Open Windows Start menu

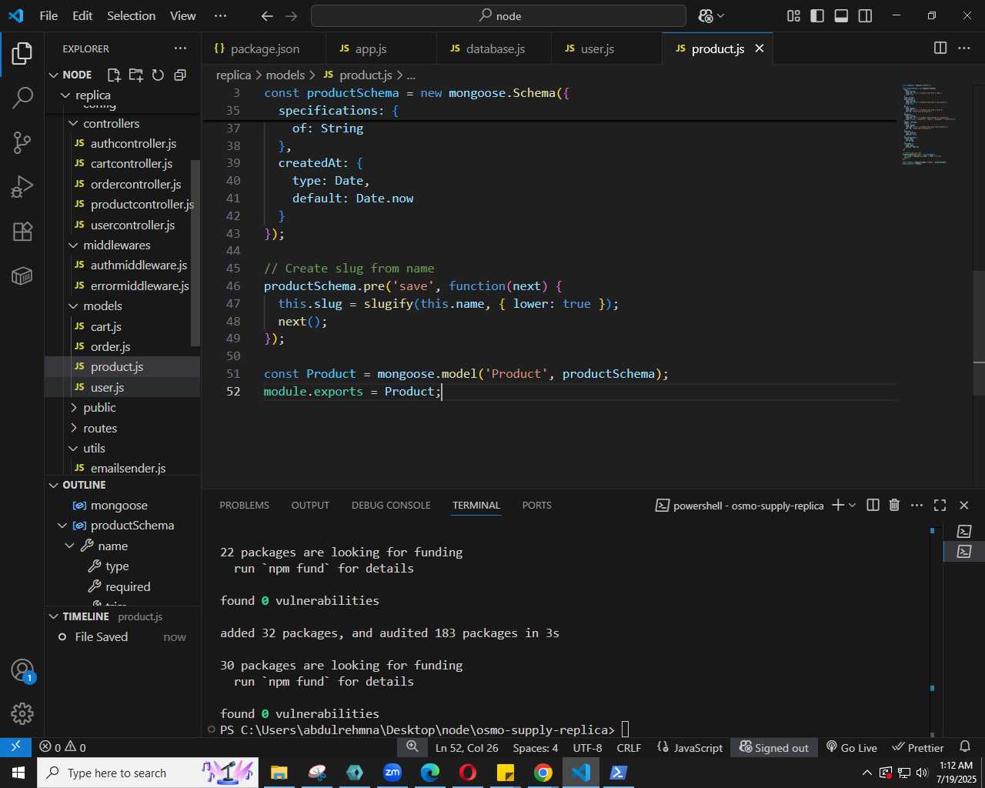coord(18,773)
